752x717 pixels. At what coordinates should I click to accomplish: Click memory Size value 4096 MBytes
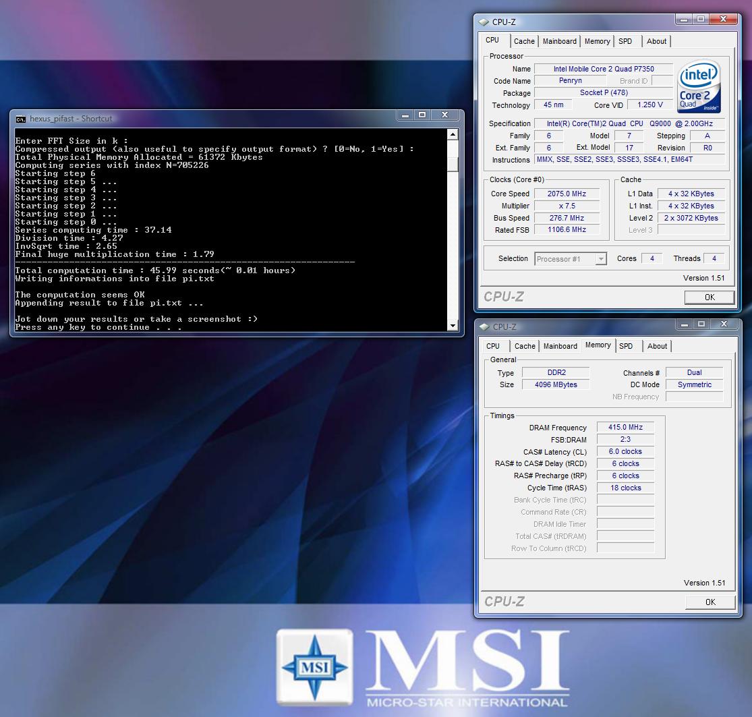click(x=556, y=384)
